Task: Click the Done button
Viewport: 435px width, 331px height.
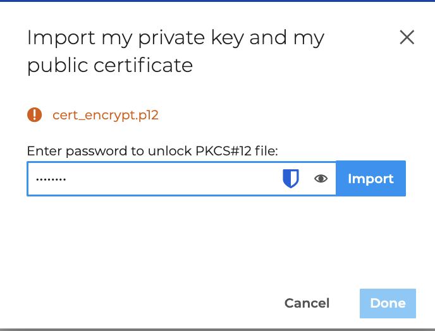Action: click(388, 303)
